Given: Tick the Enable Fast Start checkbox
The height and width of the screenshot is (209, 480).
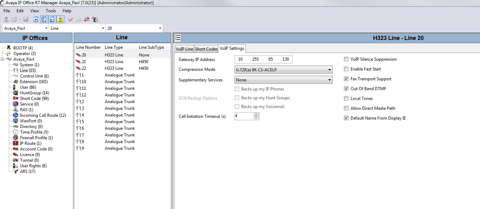Looking at the screenshot, I should click(346, 69).
